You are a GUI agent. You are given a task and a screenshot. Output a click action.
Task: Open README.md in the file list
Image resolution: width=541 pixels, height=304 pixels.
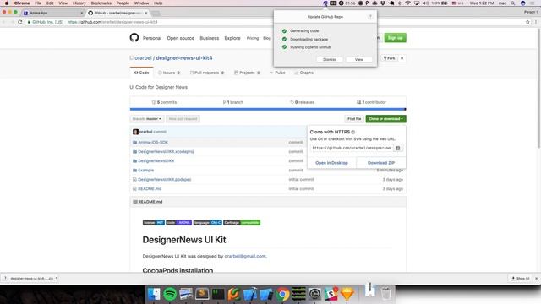coord(150,189)
